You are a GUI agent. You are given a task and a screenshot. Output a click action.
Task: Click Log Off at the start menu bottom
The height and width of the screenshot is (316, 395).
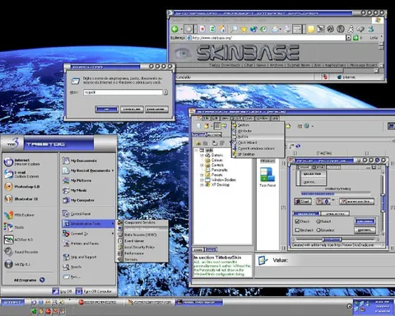(63, 291)
